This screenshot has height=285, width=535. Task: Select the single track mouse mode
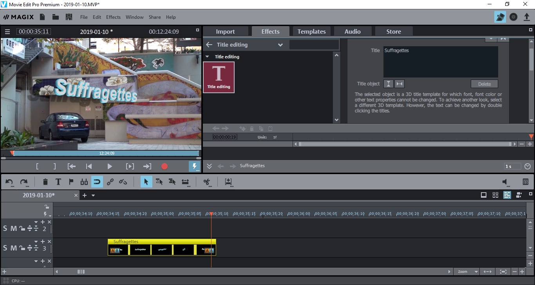[x=159, y=182]
